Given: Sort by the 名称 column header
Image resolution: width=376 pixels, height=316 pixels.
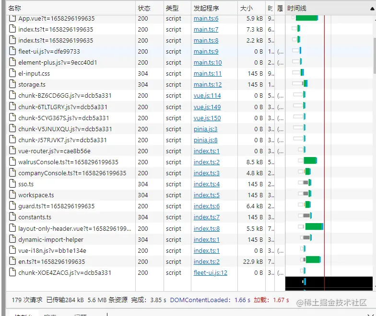Looking at the screenshot, I should (71, 8).
